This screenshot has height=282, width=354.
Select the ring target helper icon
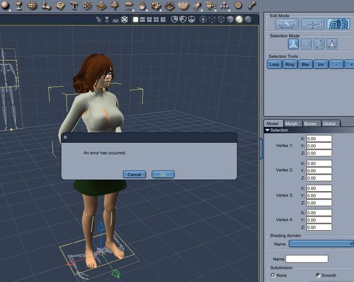pos(238,5)
